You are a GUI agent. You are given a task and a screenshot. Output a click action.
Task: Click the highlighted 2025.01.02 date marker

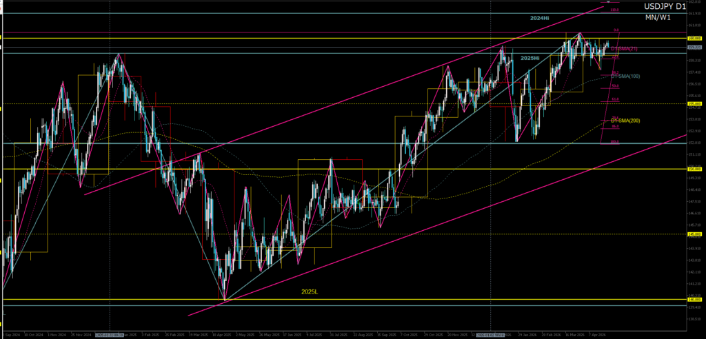point(110,334)
